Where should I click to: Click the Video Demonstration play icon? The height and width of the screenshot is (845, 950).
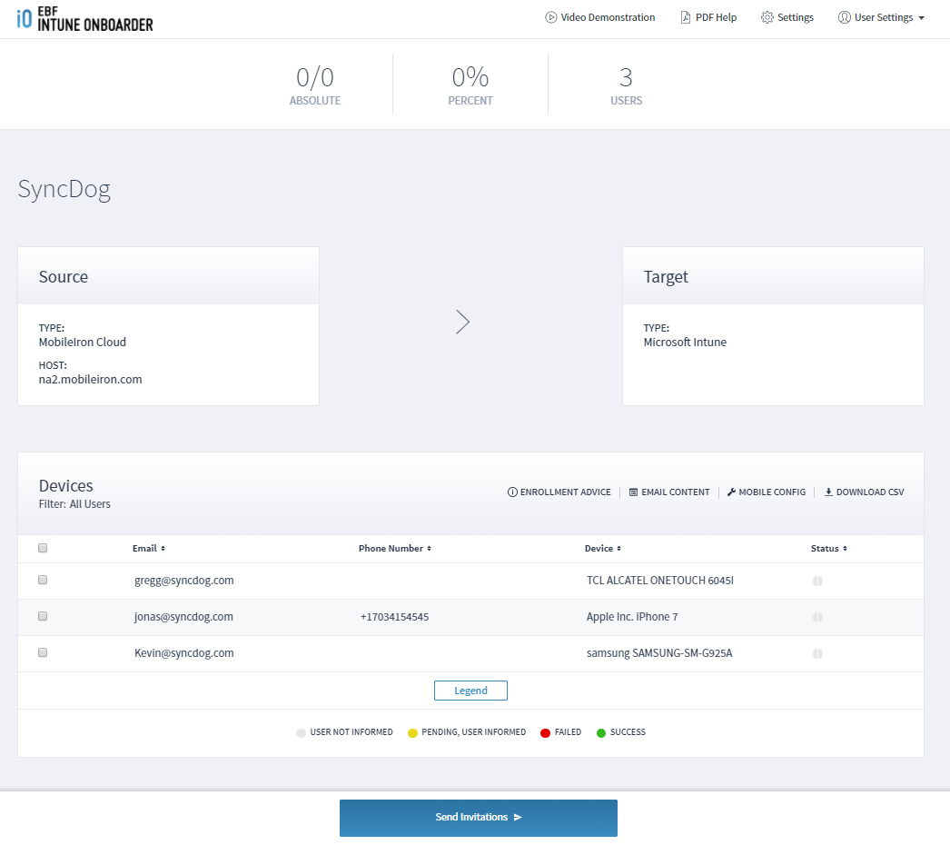550,17
